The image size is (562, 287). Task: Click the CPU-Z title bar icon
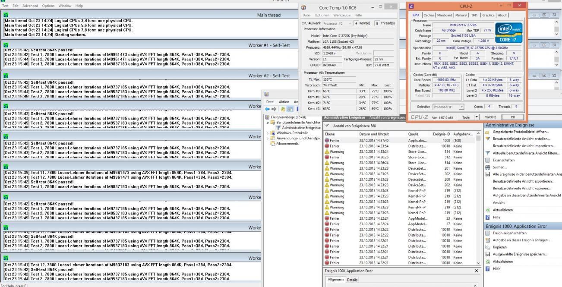411,6
